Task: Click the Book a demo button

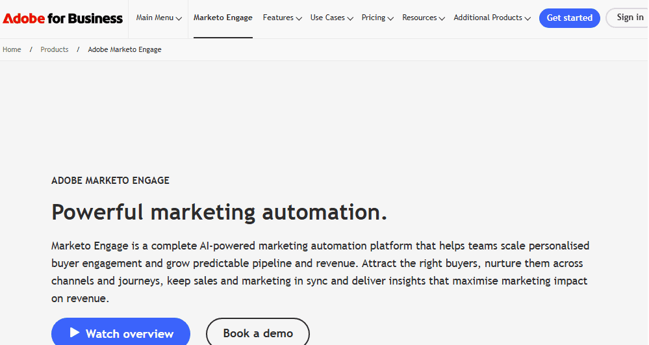Action: click(x=258, y=333)
